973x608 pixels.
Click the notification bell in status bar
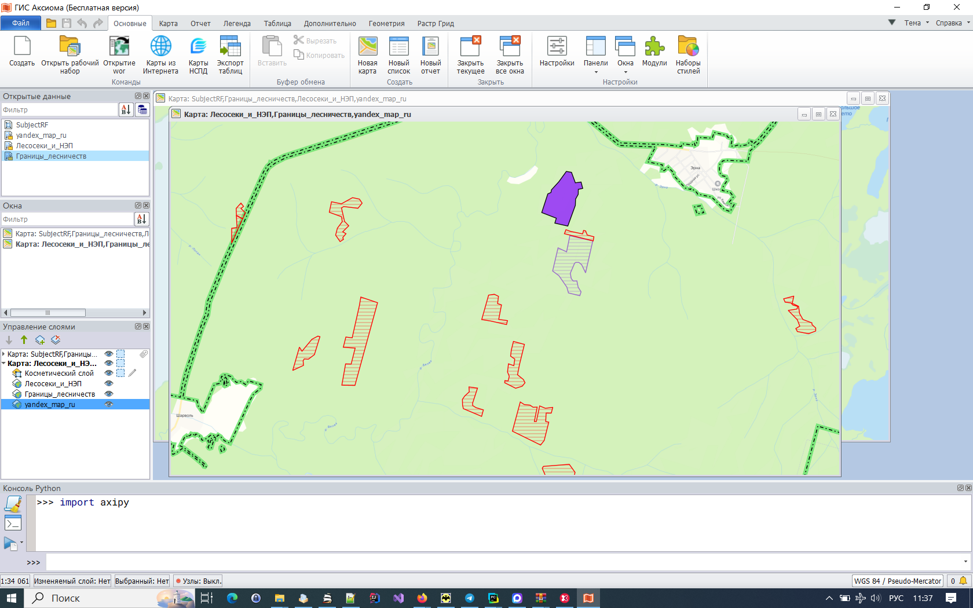click(963, 581)
